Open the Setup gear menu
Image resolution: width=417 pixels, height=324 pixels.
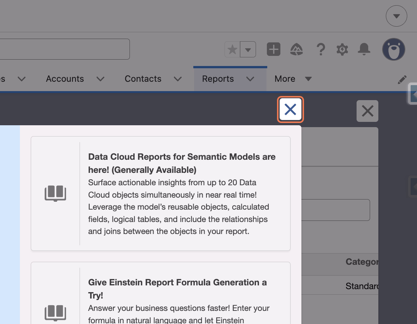(x=342, y=49)
